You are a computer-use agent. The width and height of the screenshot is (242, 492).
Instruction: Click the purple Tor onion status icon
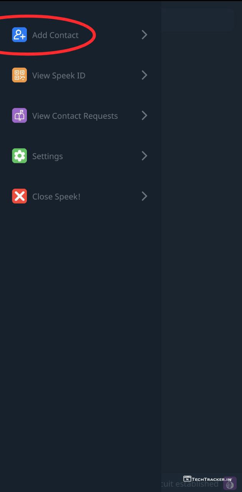click(x=230, y=484)
